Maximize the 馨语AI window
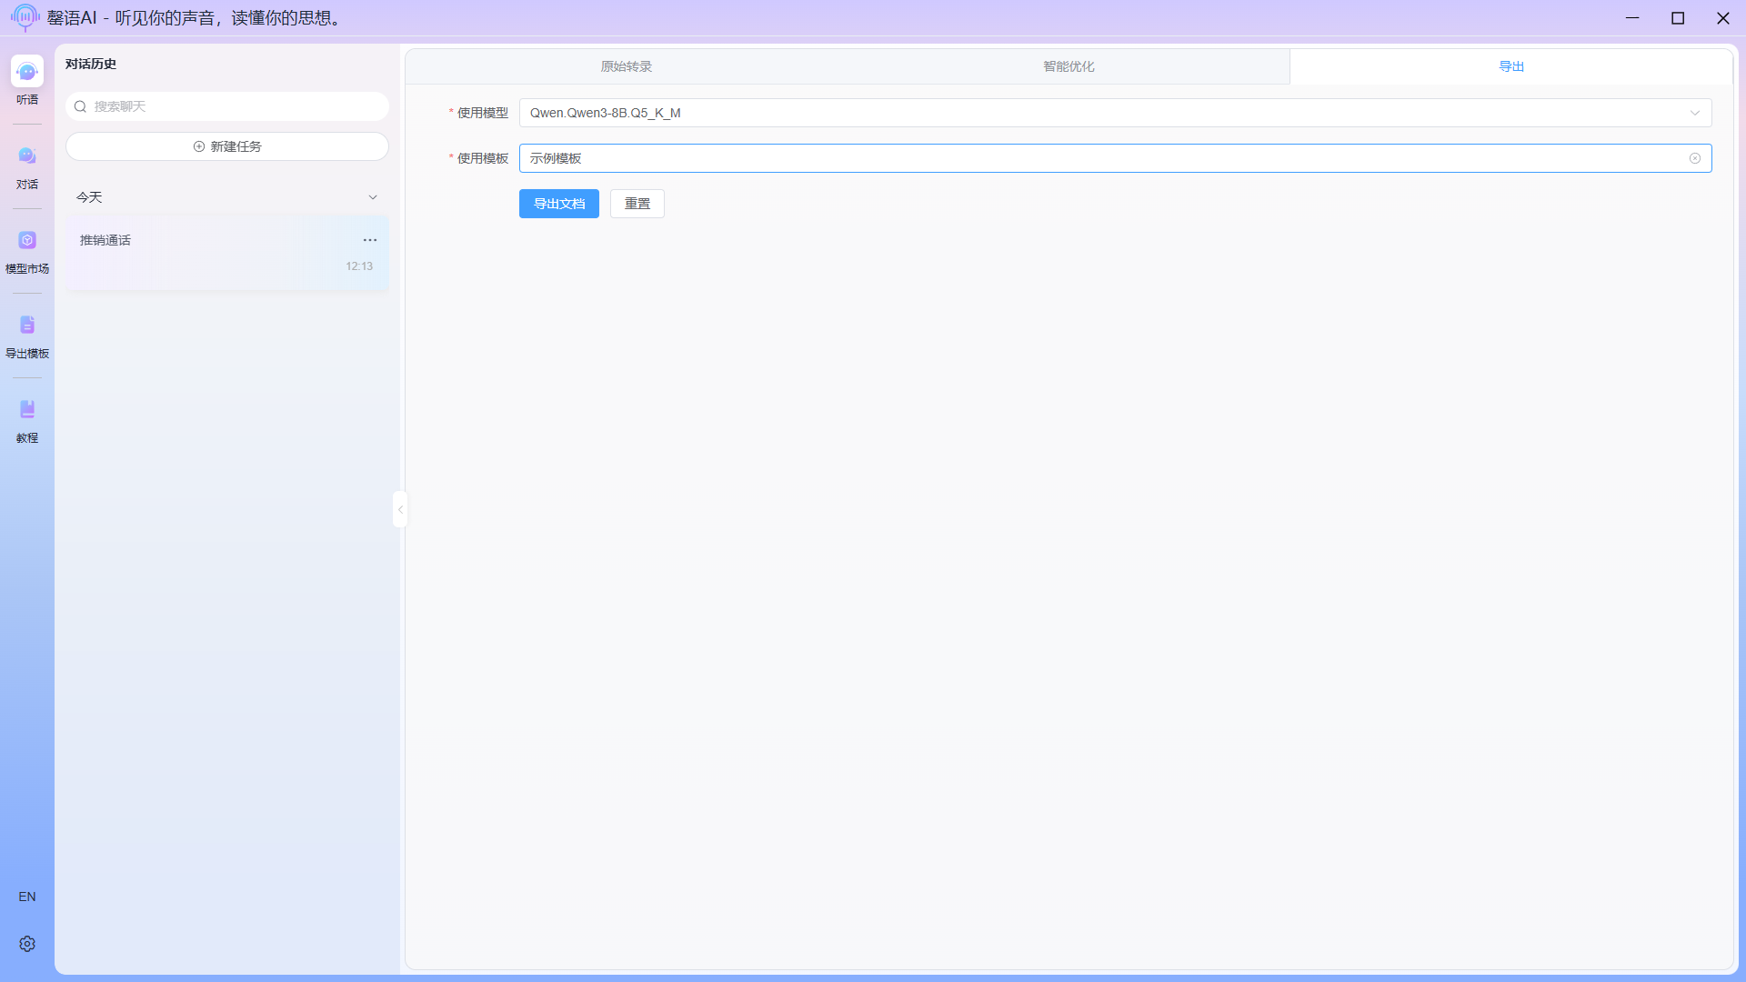Viewport: 1746px width, 982px height. (x=1678, y=17)
